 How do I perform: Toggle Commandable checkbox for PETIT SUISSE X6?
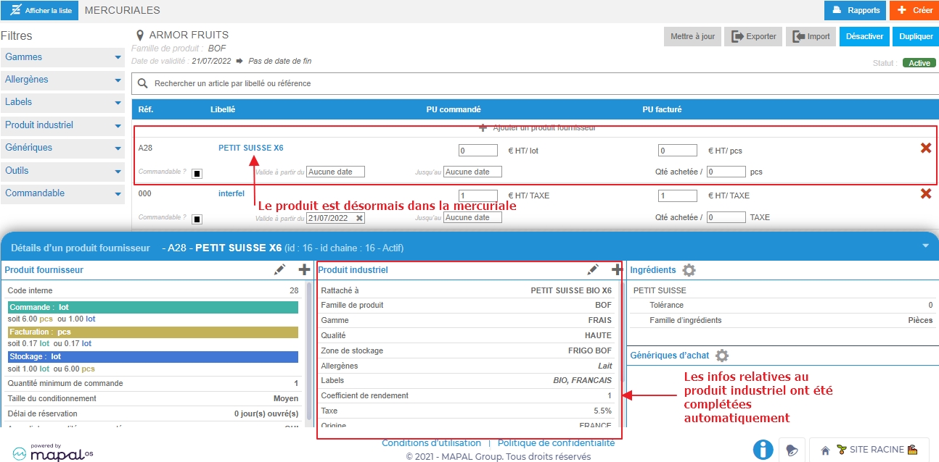click(197, 173)
